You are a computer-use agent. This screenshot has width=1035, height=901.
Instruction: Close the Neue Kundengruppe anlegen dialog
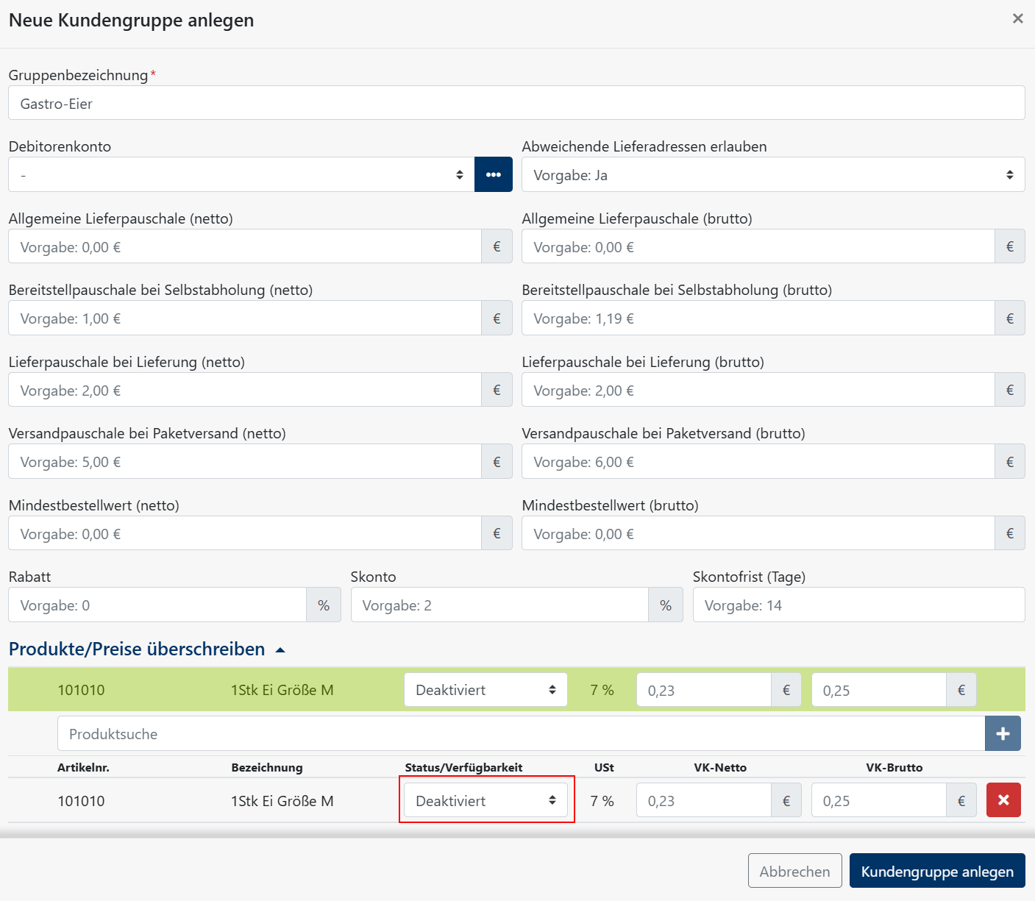(1017, 19)
